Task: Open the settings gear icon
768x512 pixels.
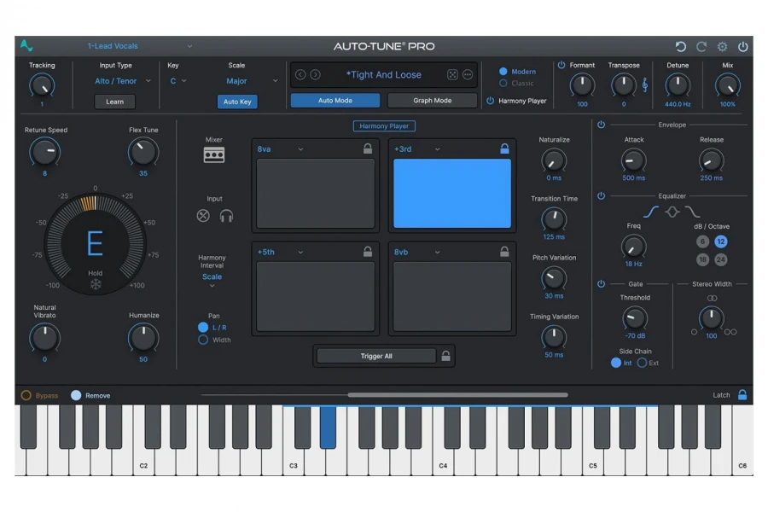Action: 723,47
